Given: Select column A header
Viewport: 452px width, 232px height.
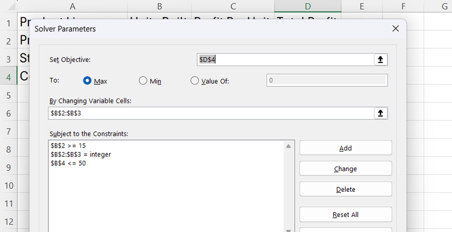Looking at the screenshot, I should (x=72, y=7).
